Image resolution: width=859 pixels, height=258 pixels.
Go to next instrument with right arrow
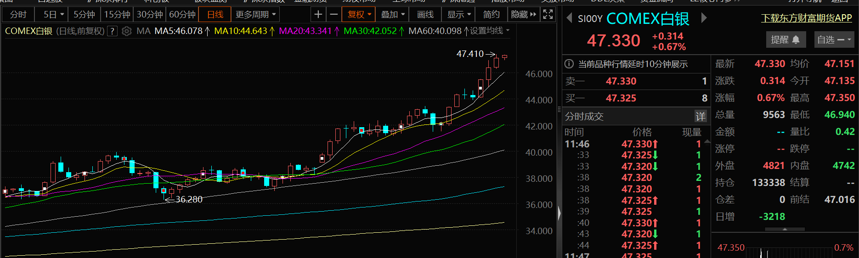[704, 18]
